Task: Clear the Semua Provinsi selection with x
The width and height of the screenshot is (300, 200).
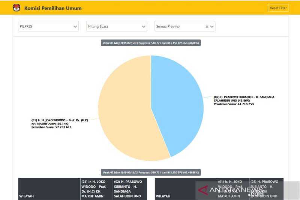Action: tap(207, 27)
